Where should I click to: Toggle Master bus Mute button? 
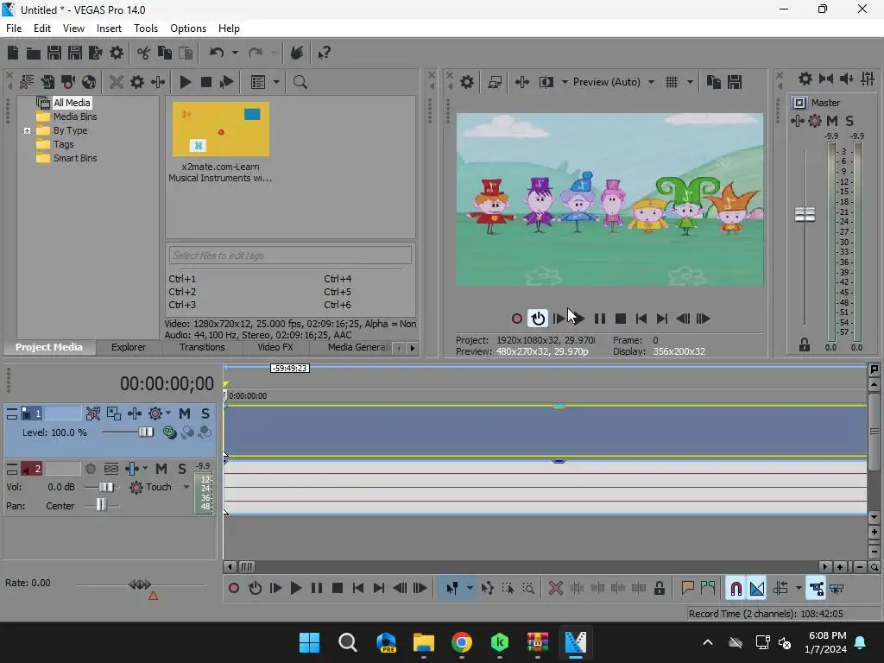click(x=832, y=121)
